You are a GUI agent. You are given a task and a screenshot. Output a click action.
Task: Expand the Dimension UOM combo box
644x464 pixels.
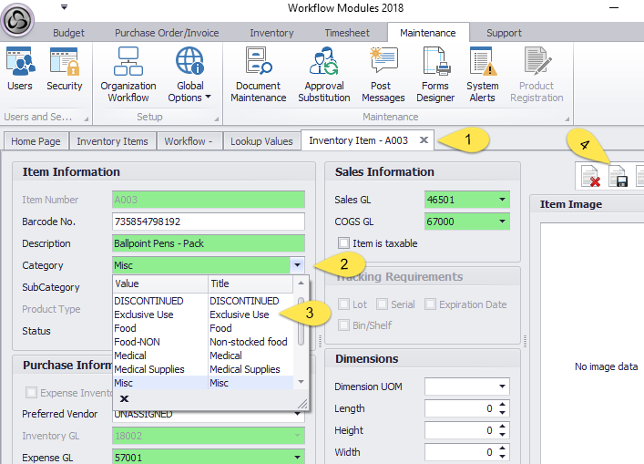[502, 387]
